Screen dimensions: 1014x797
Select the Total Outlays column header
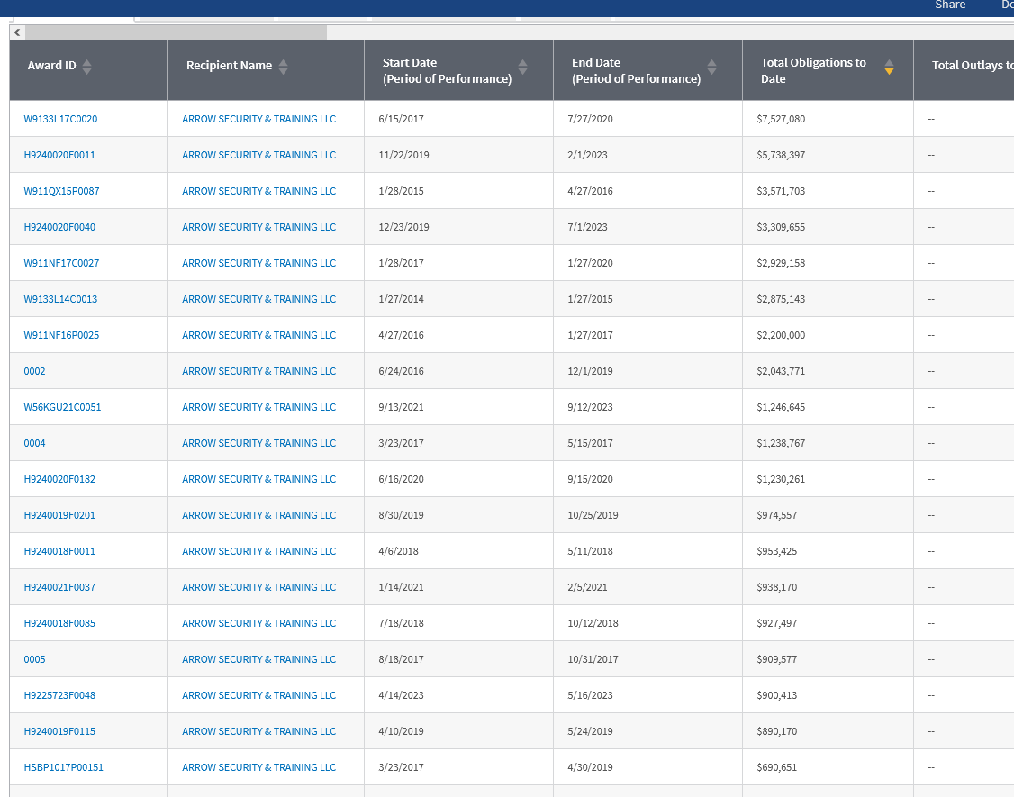point(973,66)
